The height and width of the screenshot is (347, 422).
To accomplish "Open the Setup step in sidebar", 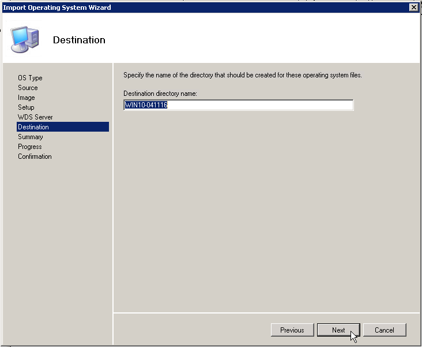I will tap(26, 107).
